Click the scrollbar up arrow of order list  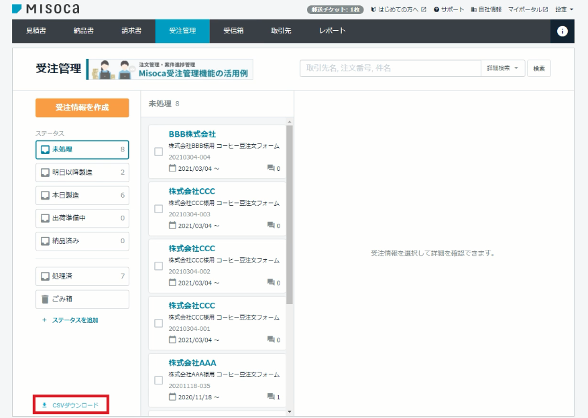[x=289, y=122]
